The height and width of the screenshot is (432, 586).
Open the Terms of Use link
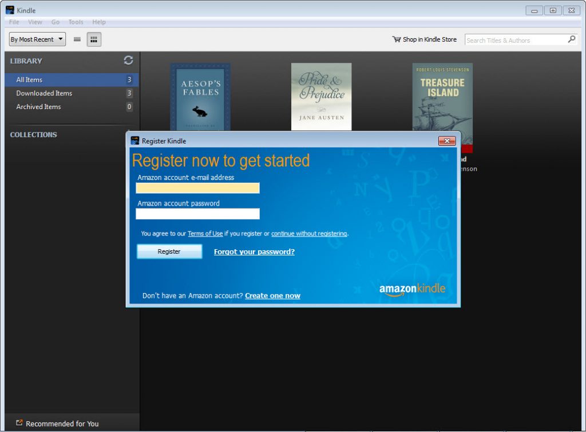click(205, 234)
